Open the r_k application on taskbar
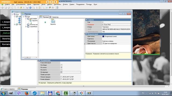 pyautogui.click(x=66, y=93)
